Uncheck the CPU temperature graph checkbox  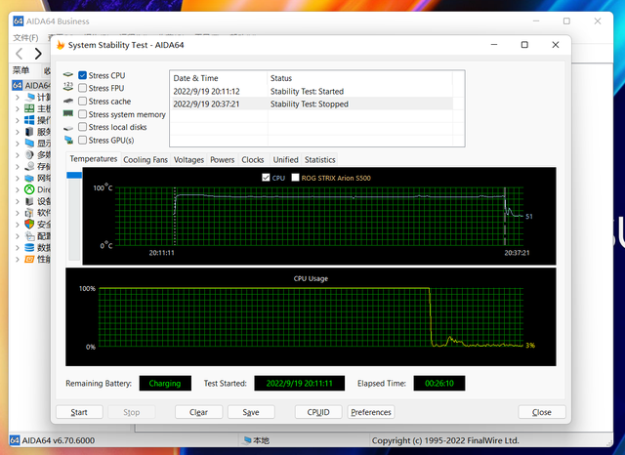tap(266, 178)
